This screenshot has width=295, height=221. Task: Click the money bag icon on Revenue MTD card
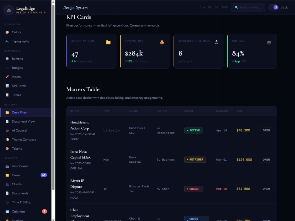162,42
